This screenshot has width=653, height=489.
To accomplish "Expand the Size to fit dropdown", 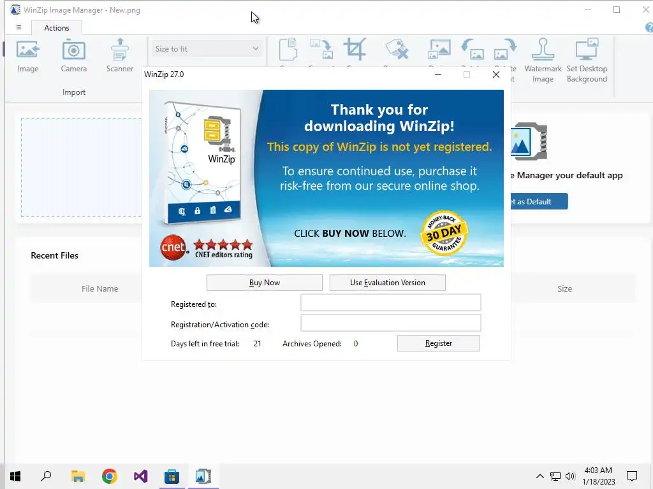I will point(207,48).
